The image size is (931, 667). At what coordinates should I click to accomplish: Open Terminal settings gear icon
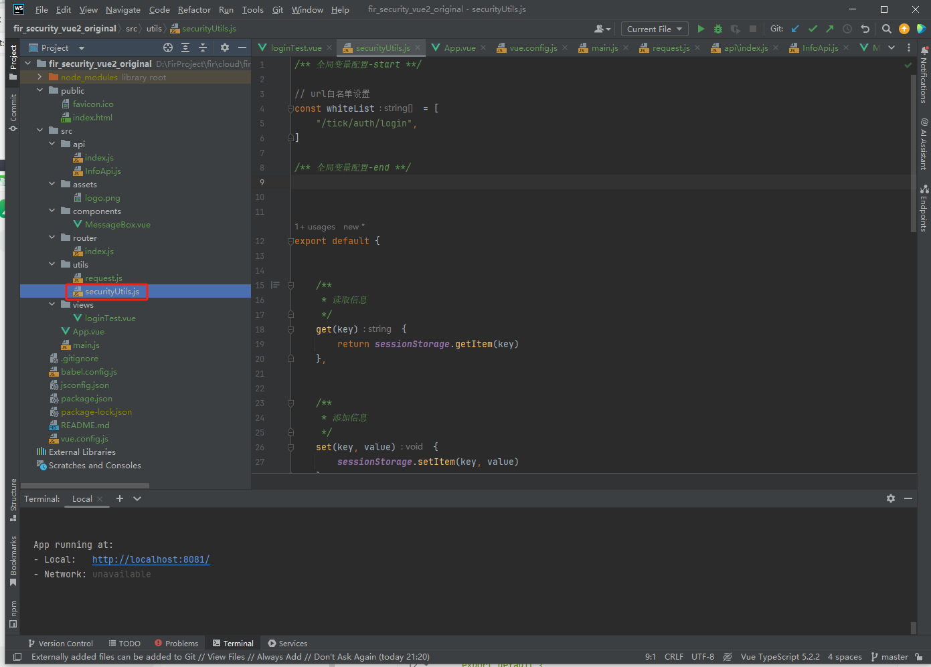point(891,498)
